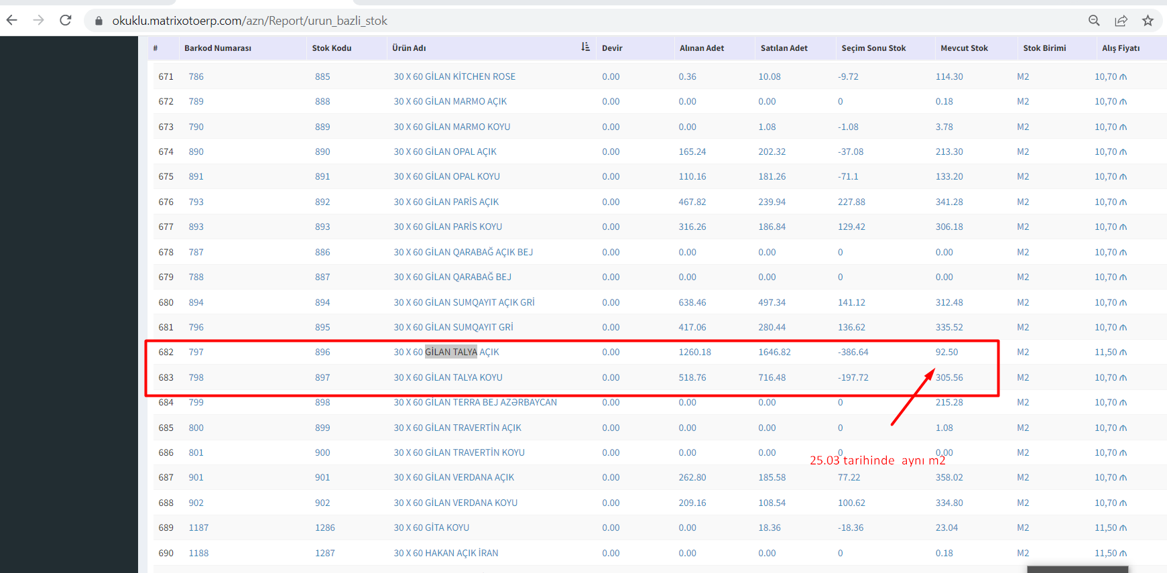Click the zoom magnifier icon in address bar
The height and width of the screenshot is (573, 1167).
point(1094,21)
